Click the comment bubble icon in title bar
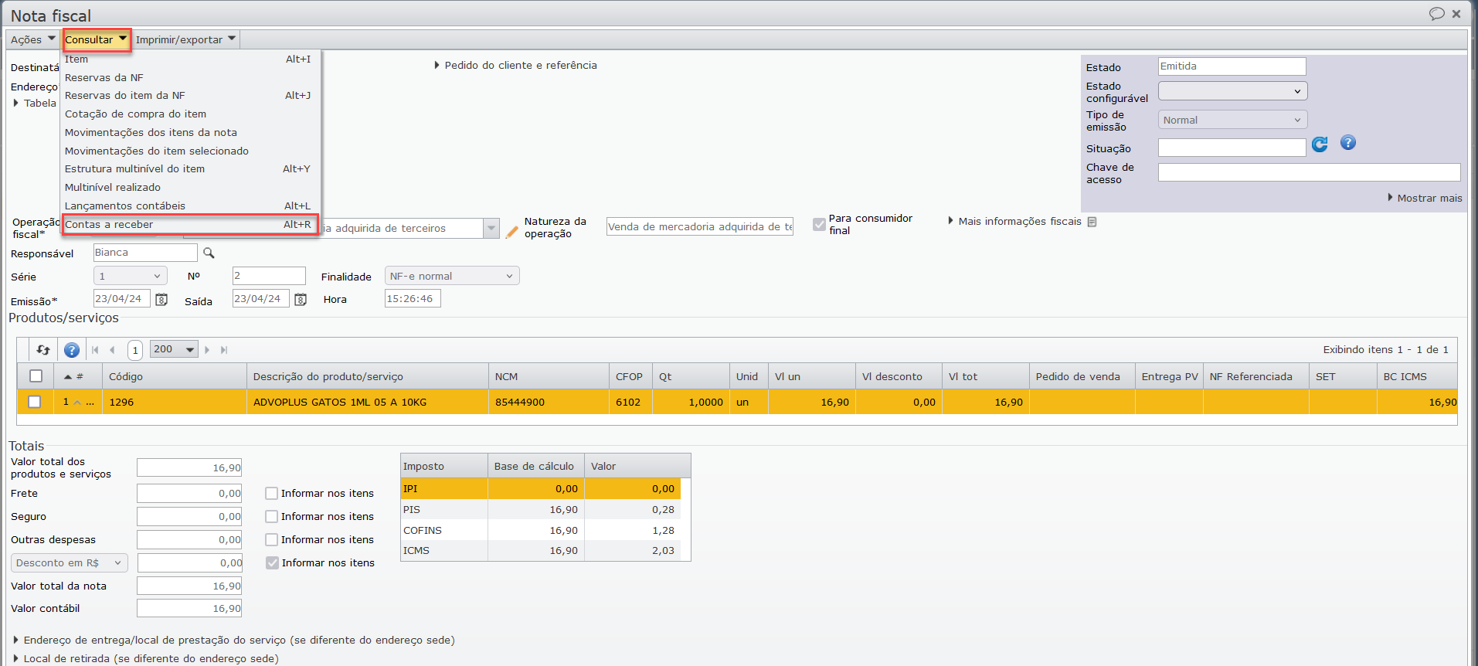The image size is (1478, 666). [x=1436, y=14]
